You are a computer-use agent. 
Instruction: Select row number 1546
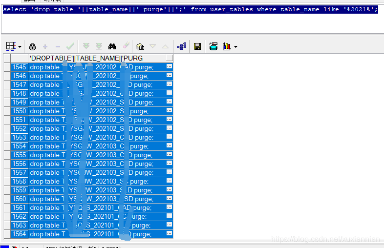pos(20,76)
